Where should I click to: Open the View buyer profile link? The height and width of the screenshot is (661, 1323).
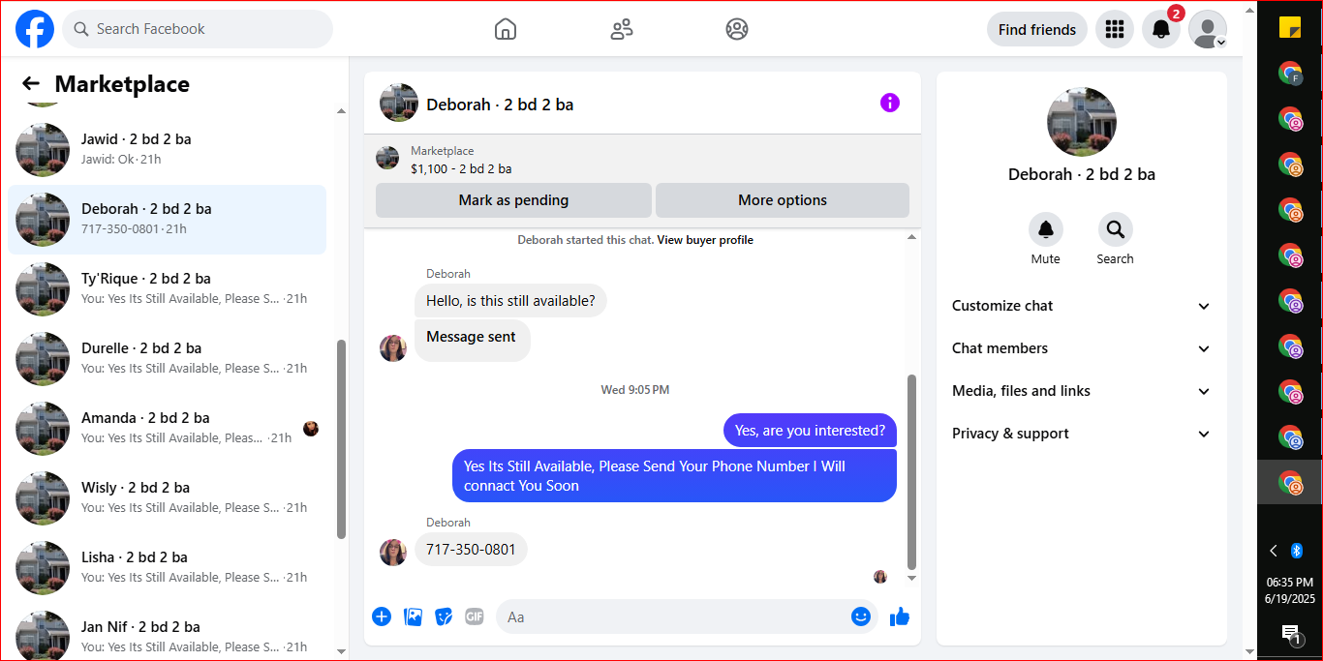coord(705,240)
